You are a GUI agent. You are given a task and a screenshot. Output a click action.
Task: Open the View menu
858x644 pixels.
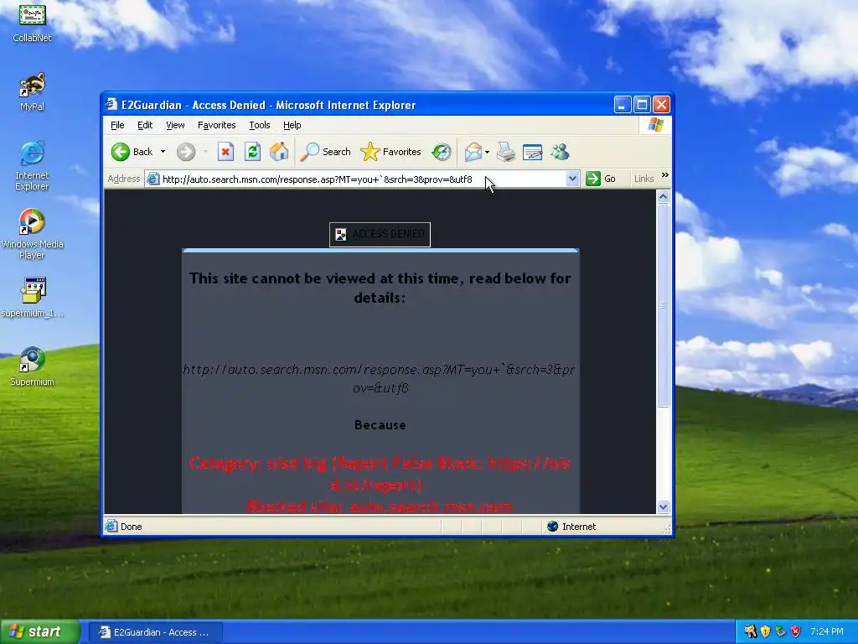point(175,126)
